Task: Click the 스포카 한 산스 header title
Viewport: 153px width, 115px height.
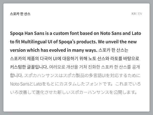Action: [20, 14]
